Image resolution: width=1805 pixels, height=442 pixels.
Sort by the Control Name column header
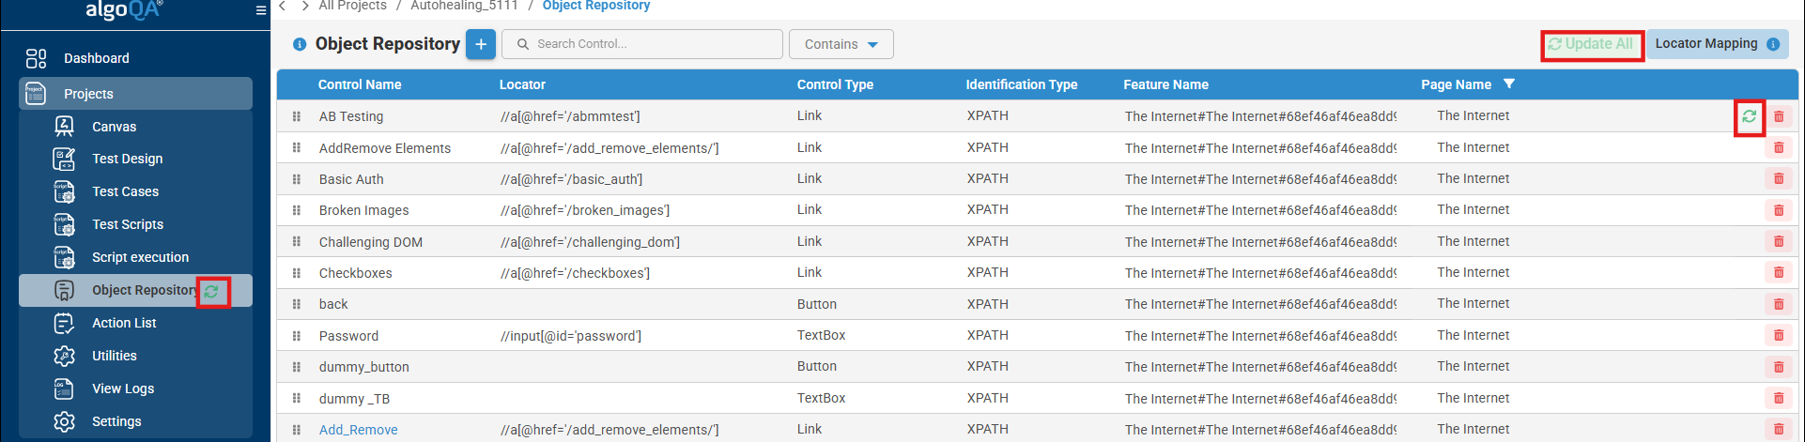pyautogui.click(x=360, y=84)
